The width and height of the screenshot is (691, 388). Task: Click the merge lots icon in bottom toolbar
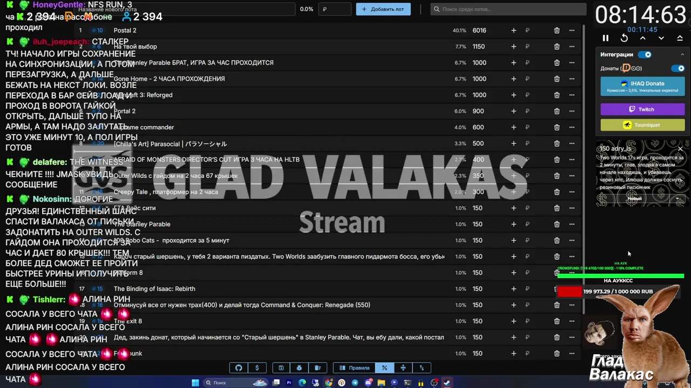[403, 368]
